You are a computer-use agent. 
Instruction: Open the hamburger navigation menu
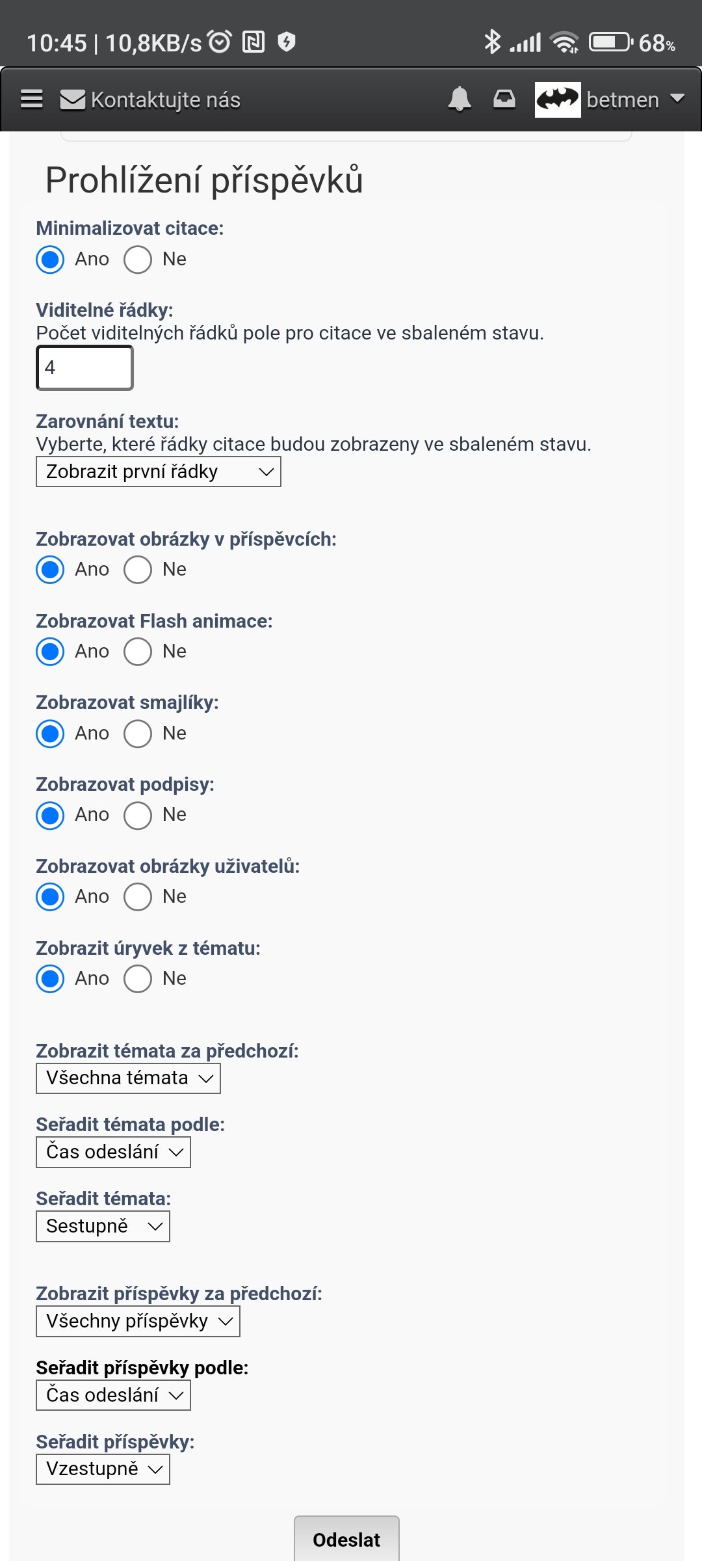click(32, 100)
